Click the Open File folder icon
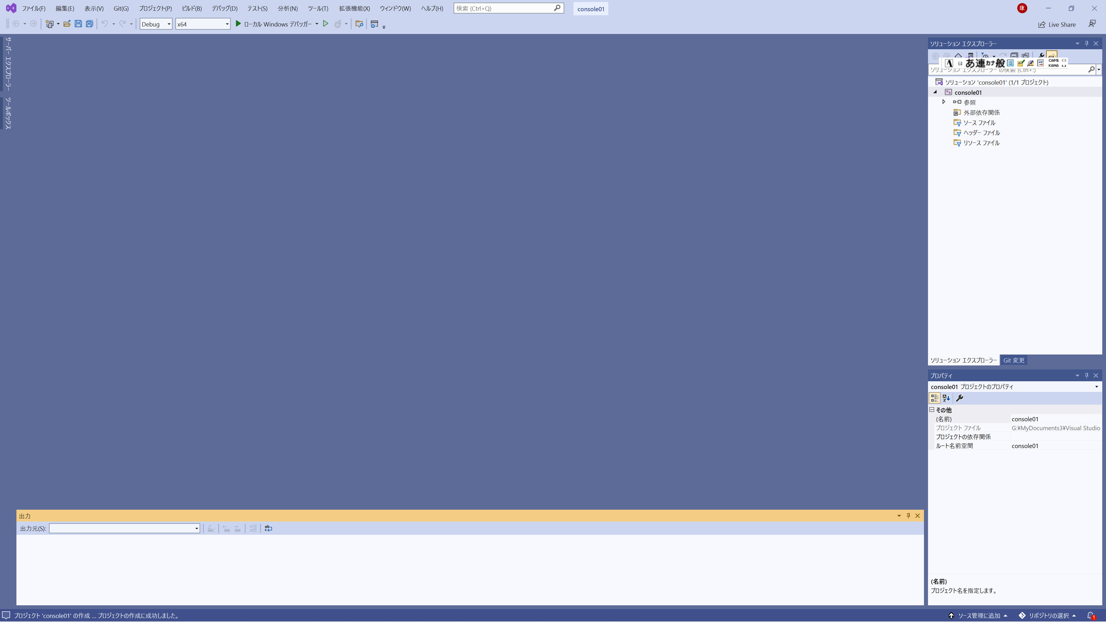Viewport: 1106px width, 622px height. [67, 24]
